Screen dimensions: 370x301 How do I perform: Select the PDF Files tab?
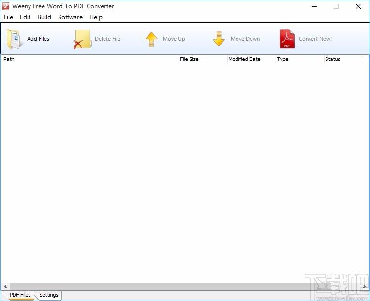pyautogui.click(x=20, y=295)
